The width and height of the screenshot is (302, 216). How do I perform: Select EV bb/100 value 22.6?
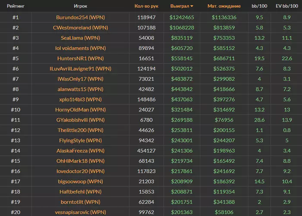[287, 59]
